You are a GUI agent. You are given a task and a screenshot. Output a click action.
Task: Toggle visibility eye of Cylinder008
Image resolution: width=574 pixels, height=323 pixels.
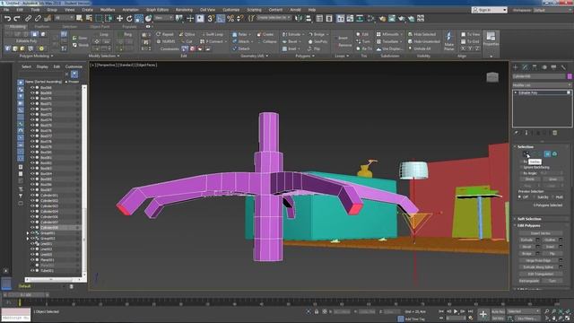[32, 227]
